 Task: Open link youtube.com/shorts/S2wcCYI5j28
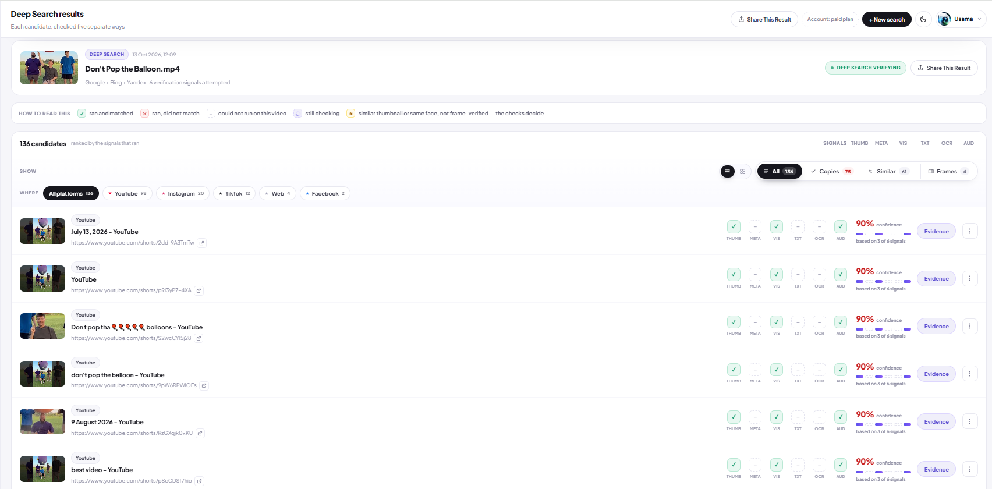(131, 338)
